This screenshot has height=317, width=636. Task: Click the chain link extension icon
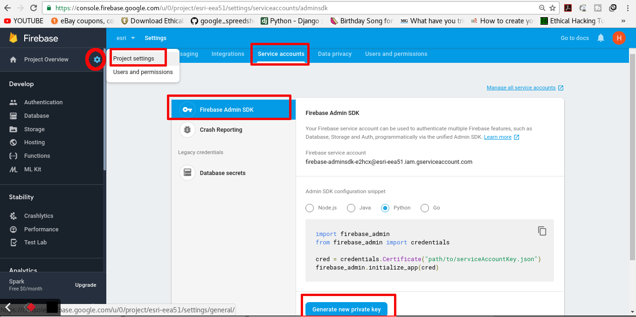pyautogui.click(x=613, y=8)
